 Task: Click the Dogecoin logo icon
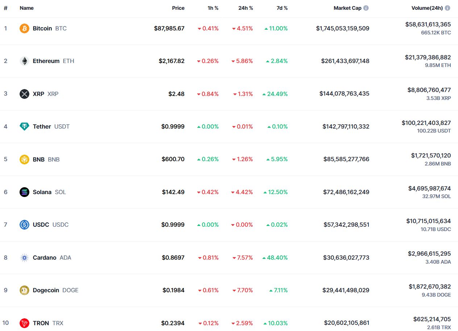click(24, 290)
